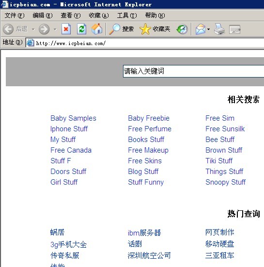Refresh the page with green arrows icon
The width and height of the screenshot is (264, 267).
tap(81, 29)
